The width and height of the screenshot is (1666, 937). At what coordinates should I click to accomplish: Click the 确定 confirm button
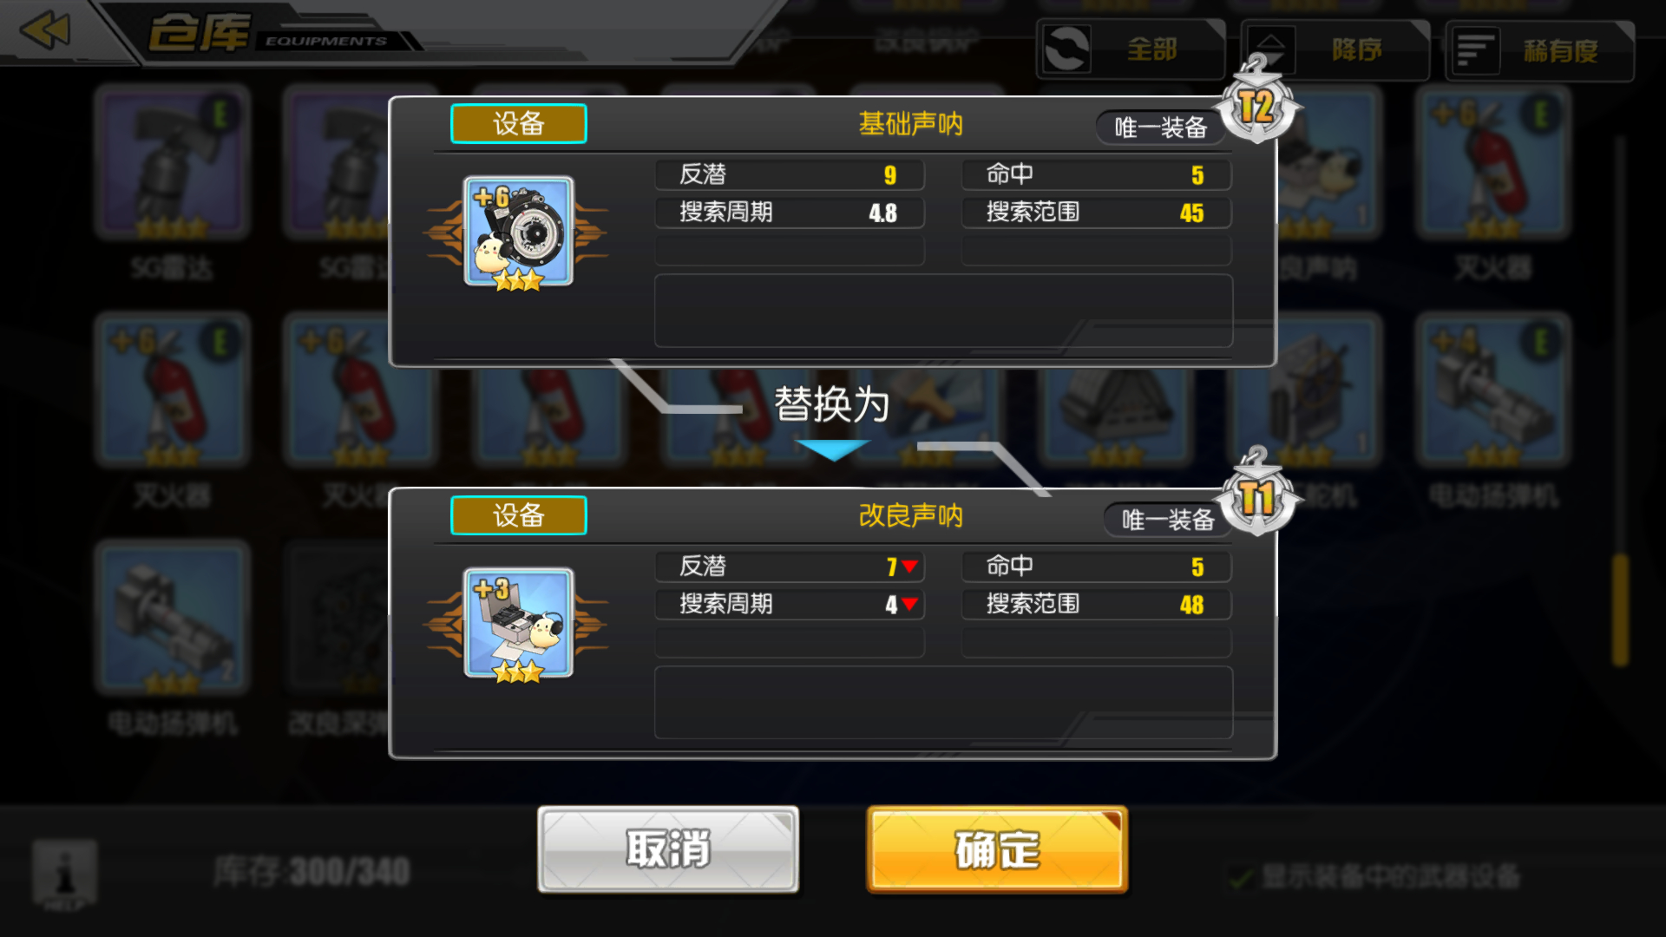[997, 849]
